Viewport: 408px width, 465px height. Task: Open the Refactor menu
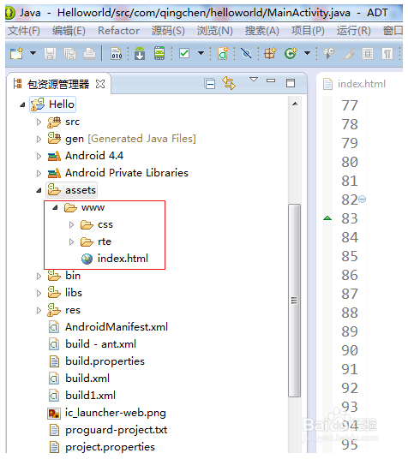(x=118, y=31)
